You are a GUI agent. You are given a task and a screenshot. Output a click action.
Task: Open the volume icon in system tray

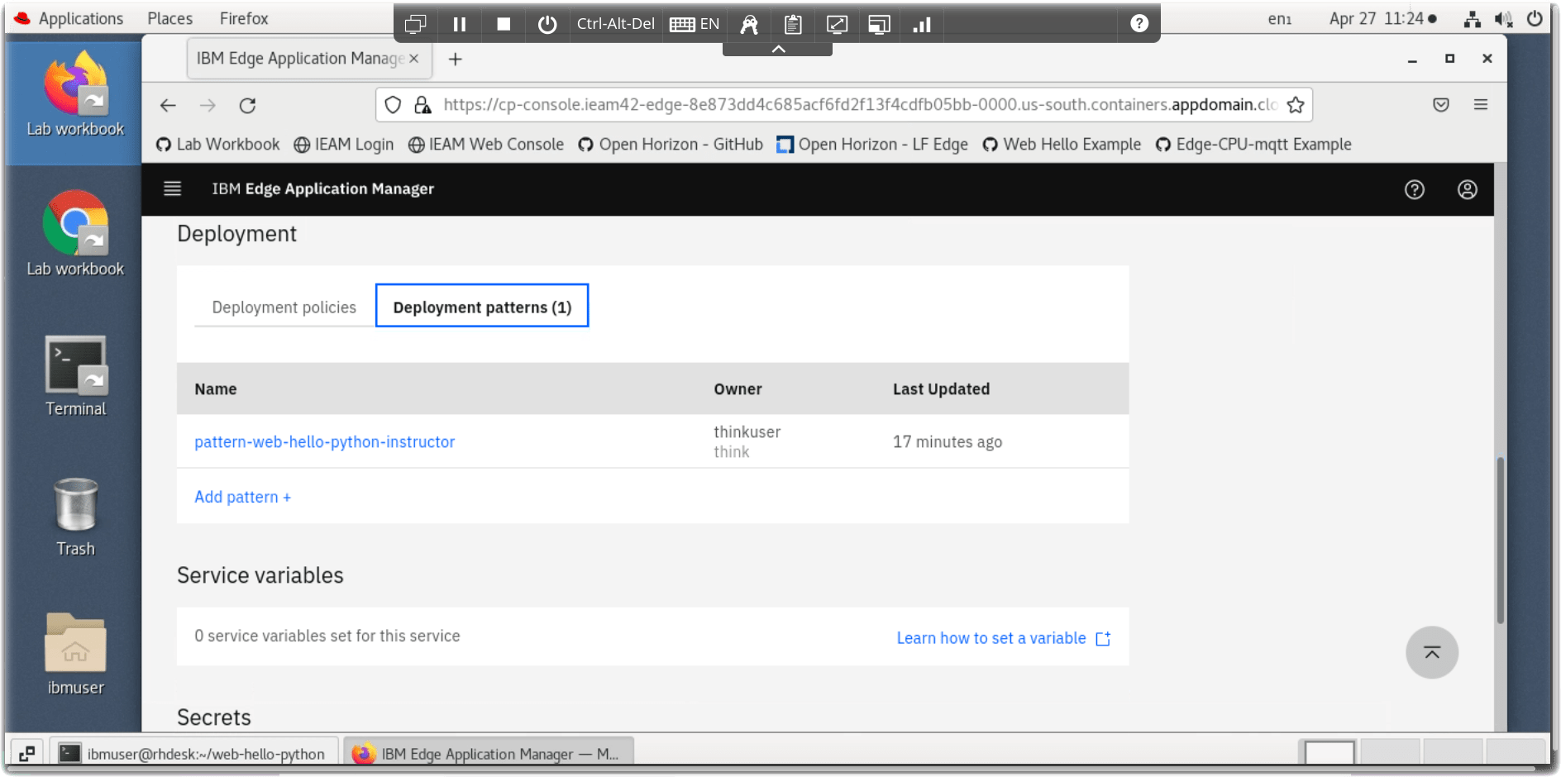[x=1503, y=19]
